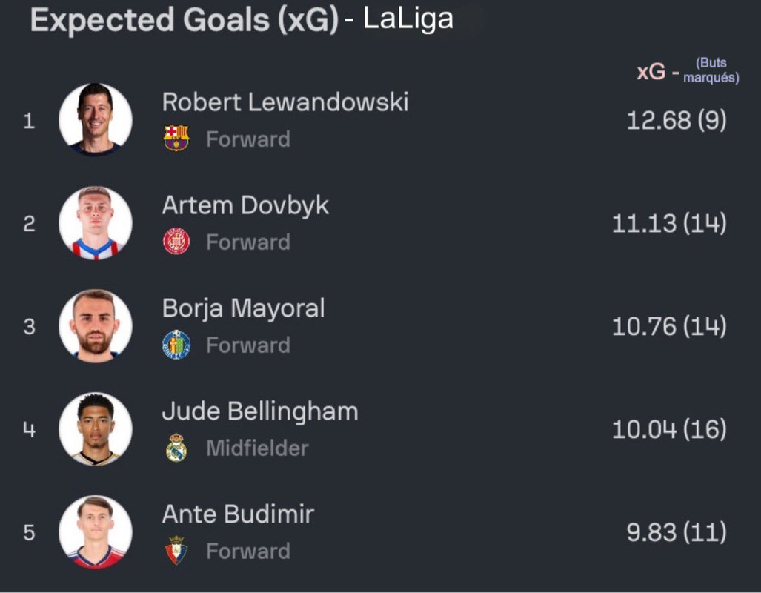The width and height of the screenshot is (761, 593).
Task: Select the Borja Mayoral player name
Action: pos(244,309)
